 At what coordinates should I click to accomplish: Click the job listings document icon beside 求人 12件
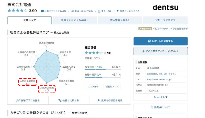click(x=99, y=11)
